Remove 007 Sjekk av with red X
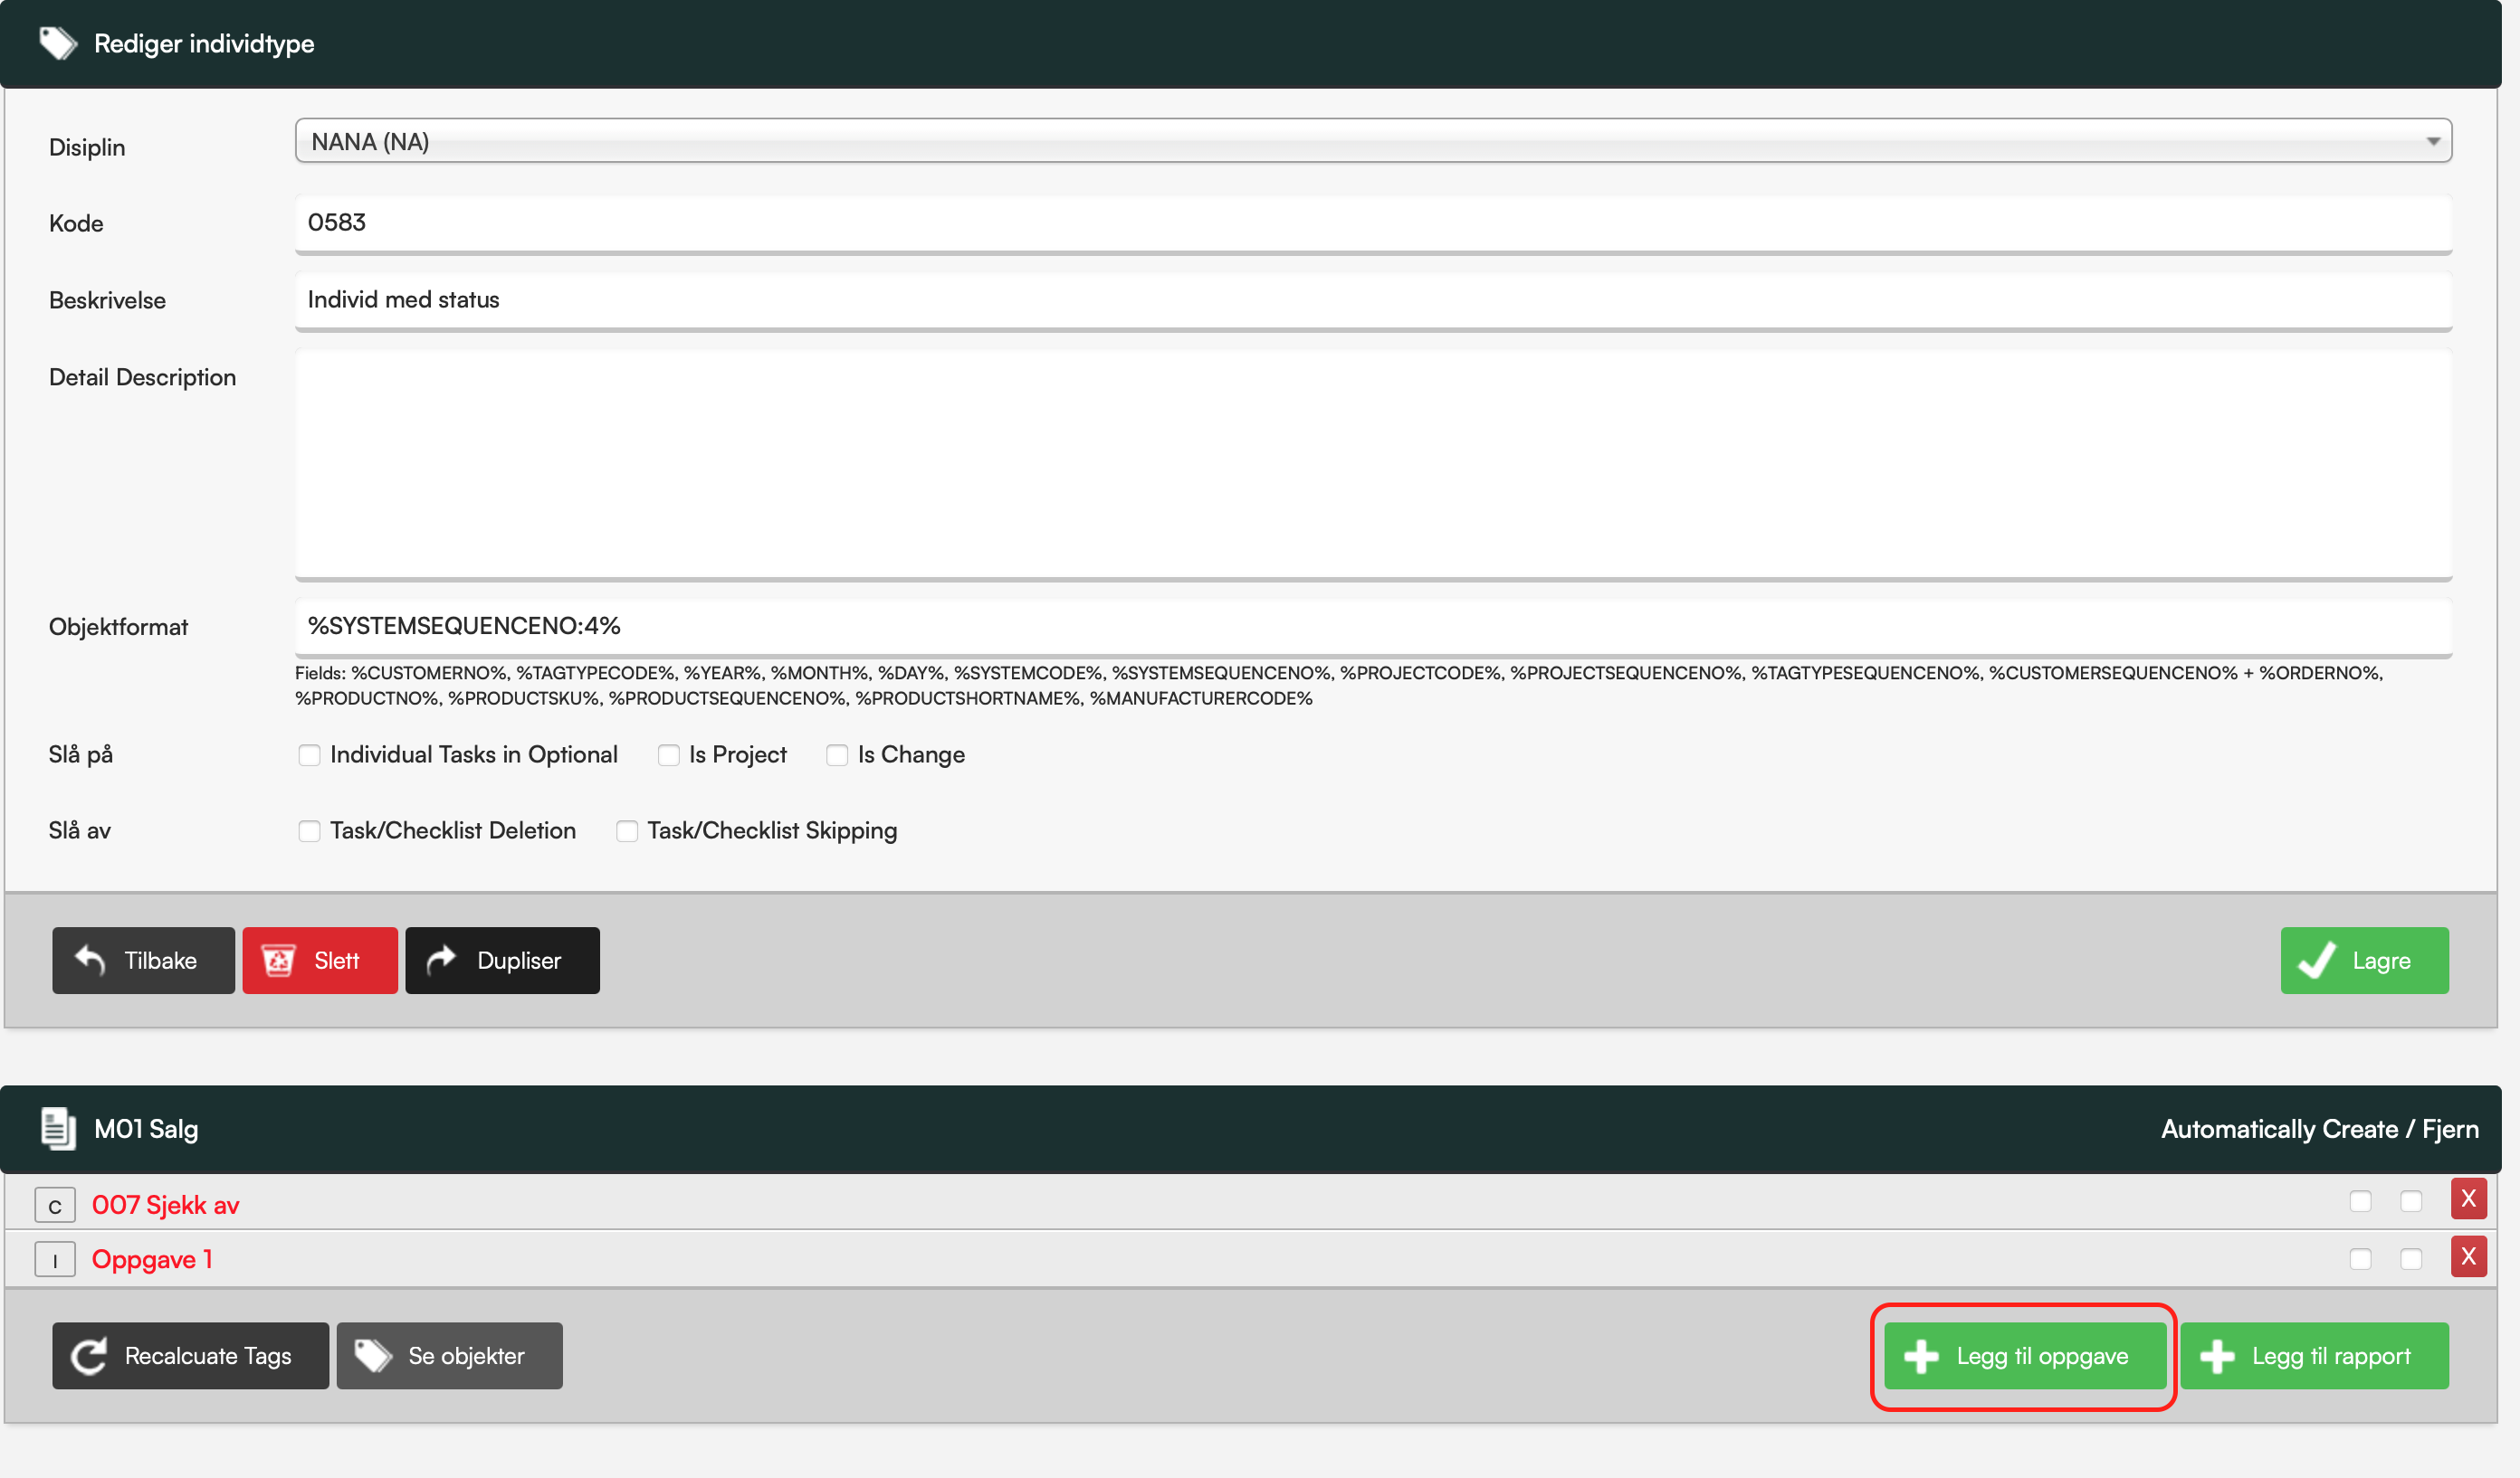 pos(2468,1199)
